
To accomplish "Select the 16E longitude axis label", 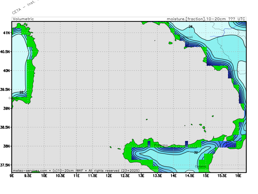I will [x=238, y=176].
